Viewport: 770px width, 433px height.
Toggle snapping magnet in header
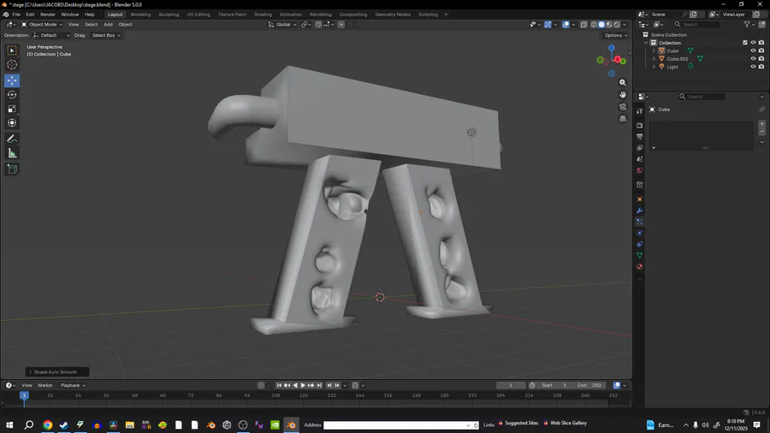pos(318,25)
